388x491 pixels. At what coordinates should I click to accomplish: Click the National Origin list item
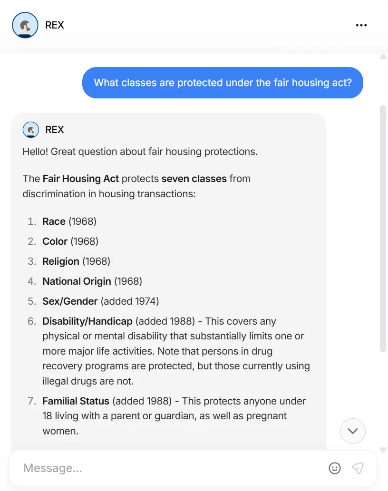pyautogui.click(x=92, y=281)
